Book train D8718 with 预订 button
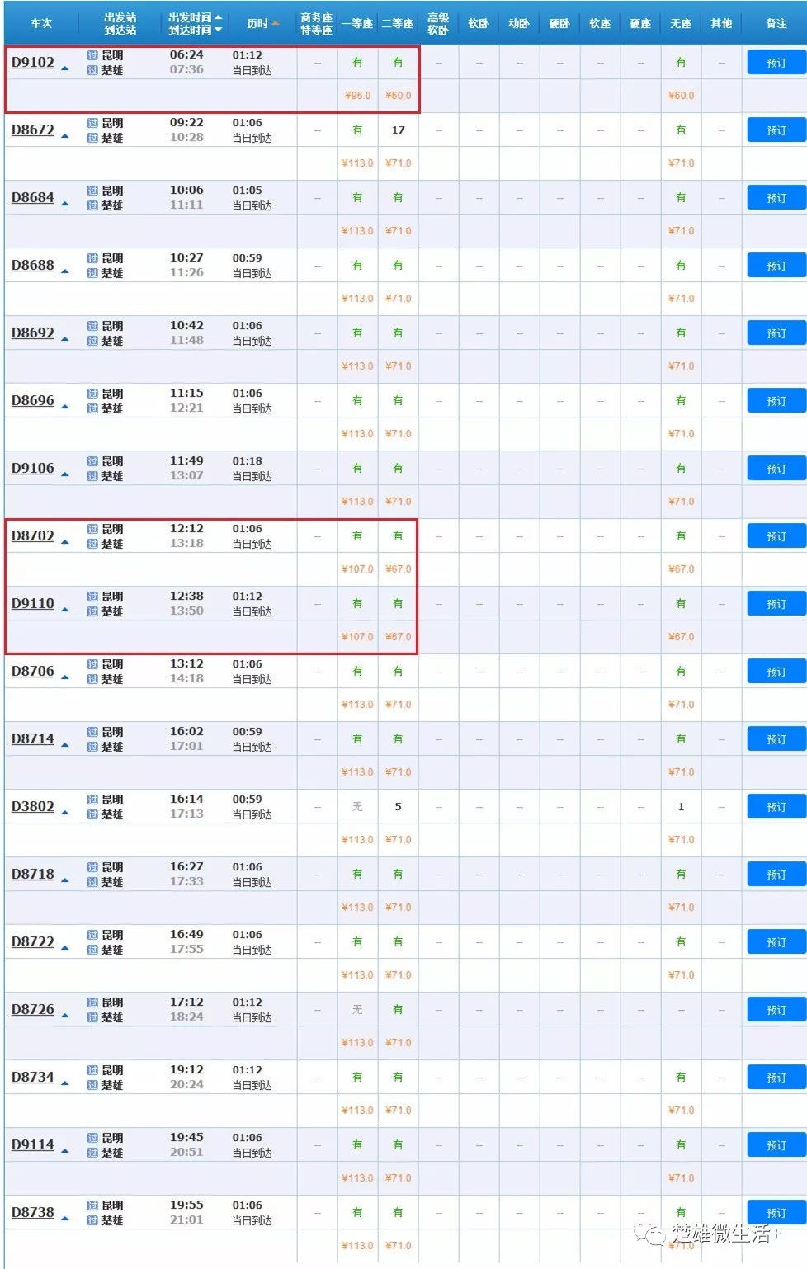The image size is (807, 1269). [x=776, y=875]
